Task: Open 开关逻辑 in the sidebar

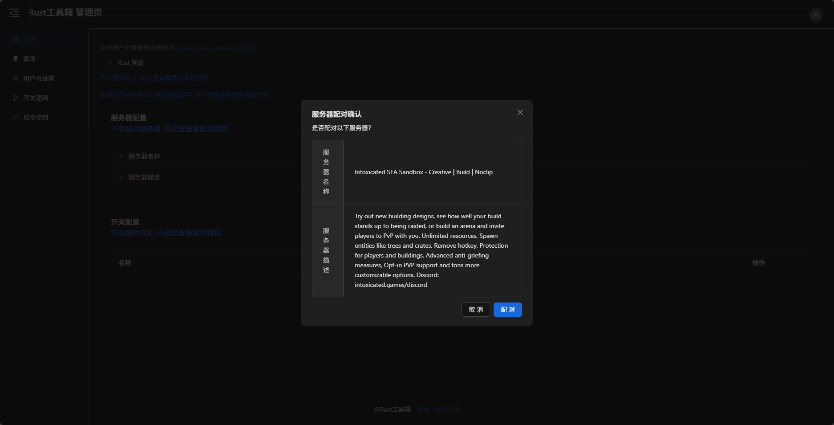Action: coord(44,98)
